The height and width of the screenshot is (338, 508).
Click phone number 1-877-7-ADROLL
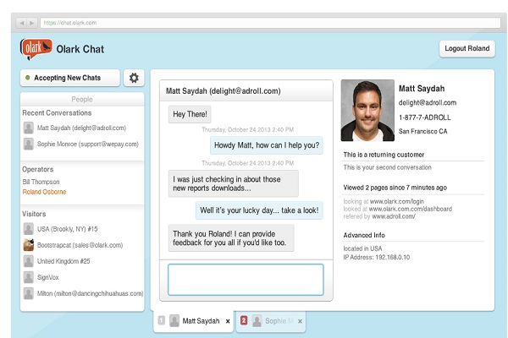click(x=424, y=117)
